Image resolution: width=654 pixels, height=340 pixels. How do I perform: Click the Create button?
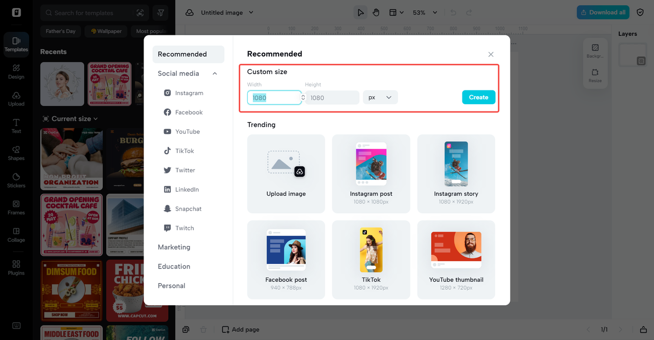(x=478, y=97)
